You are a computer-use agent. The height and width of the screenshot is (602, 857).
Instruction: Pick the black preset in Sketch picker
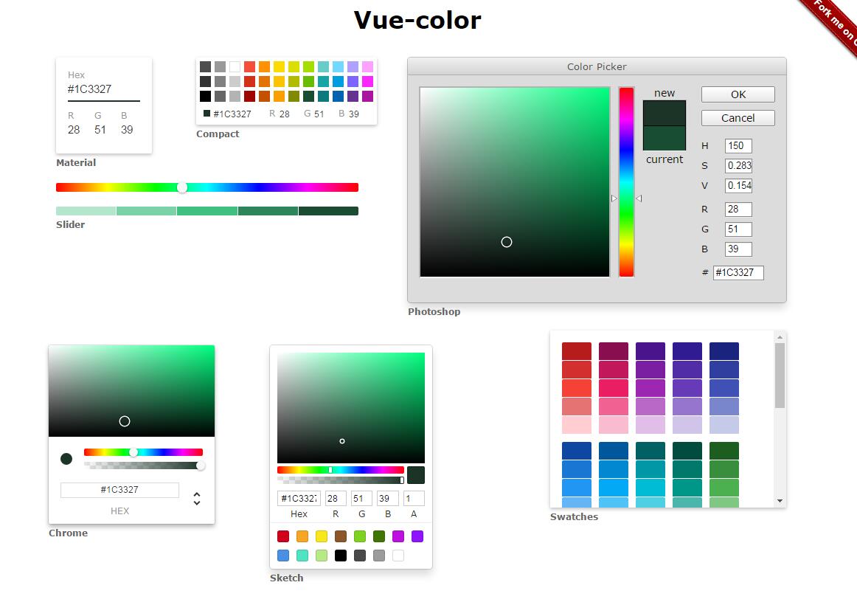click(341, 556)
